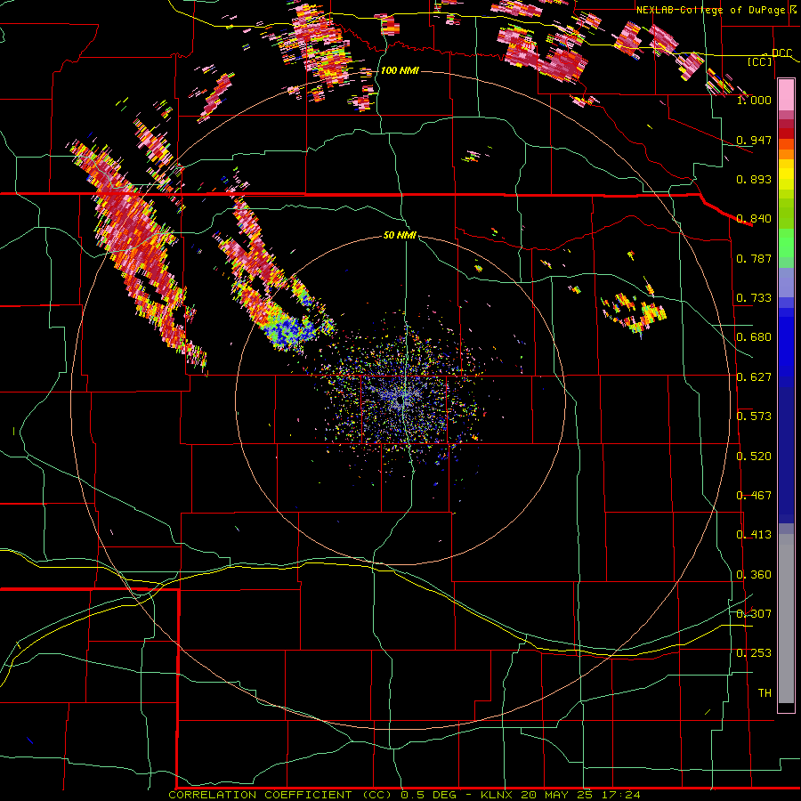The height and width of the screenshot is (801, 801).
Task: Click the 20 MAY 25 date text
Action: click(x=556, y=795)
